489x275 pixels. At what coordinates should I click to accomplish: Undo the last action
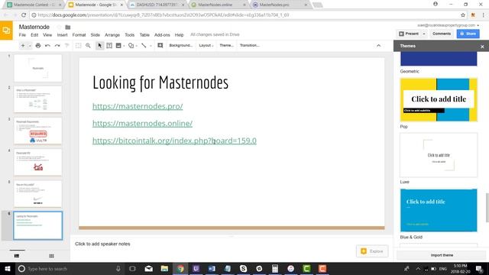coord(47,46)
